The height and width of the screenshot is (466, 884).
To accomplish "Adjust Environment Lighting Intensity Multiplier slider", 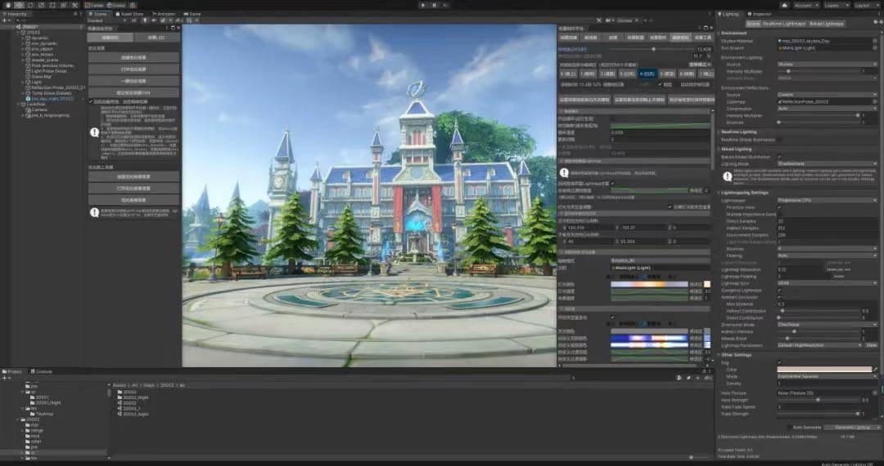I will point(818,71).
